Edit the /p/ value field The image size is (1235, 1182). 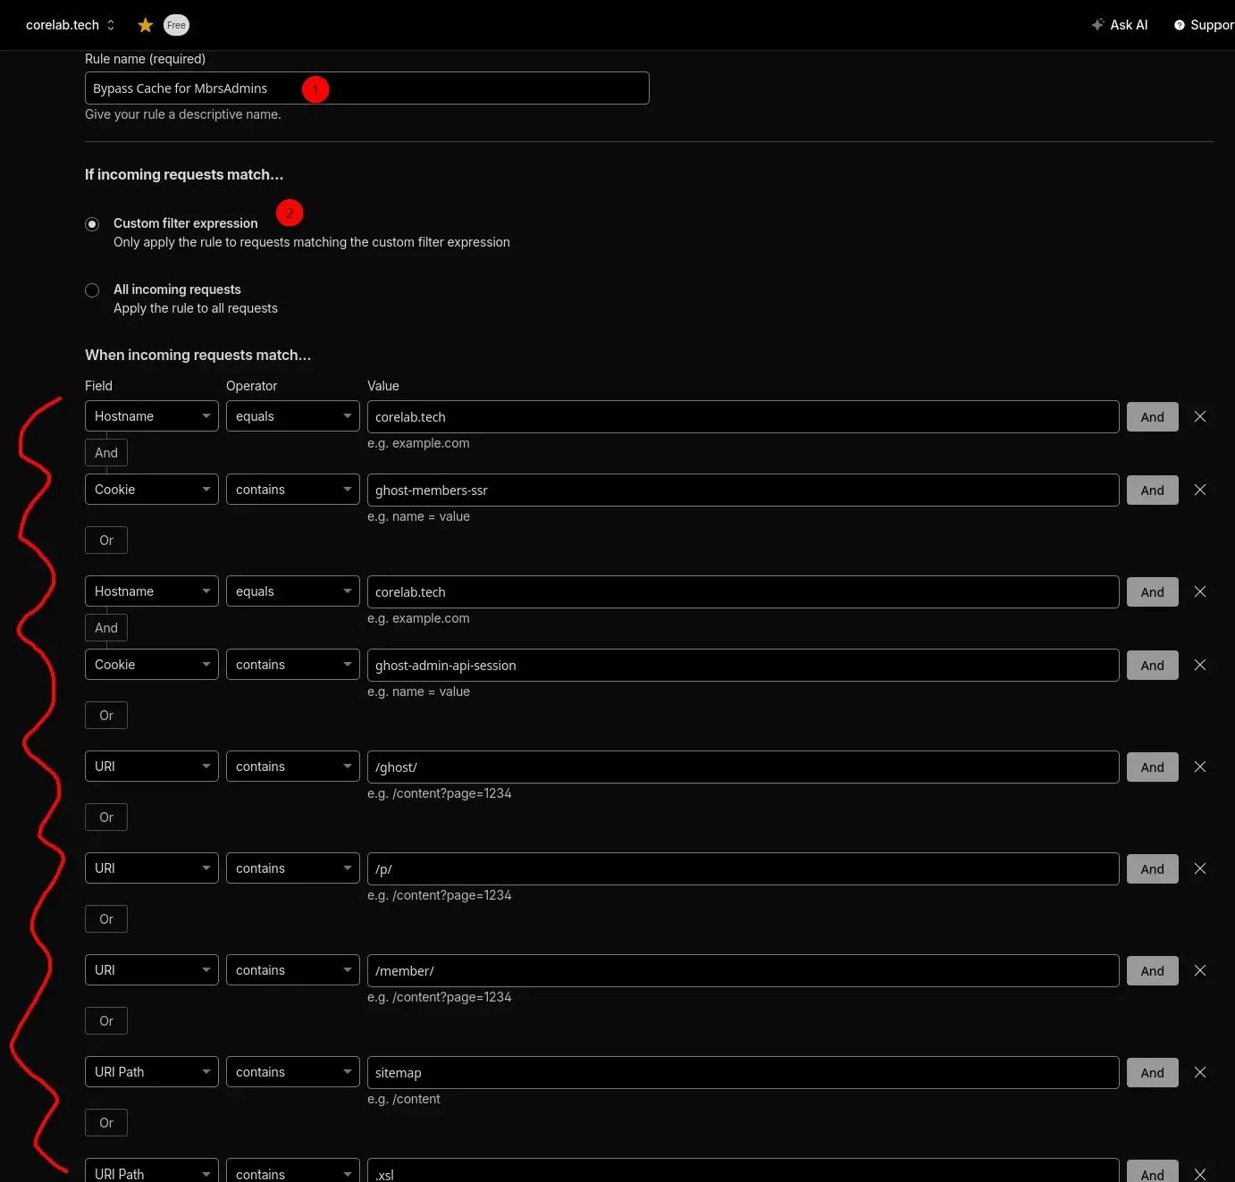tap(743, 869)
